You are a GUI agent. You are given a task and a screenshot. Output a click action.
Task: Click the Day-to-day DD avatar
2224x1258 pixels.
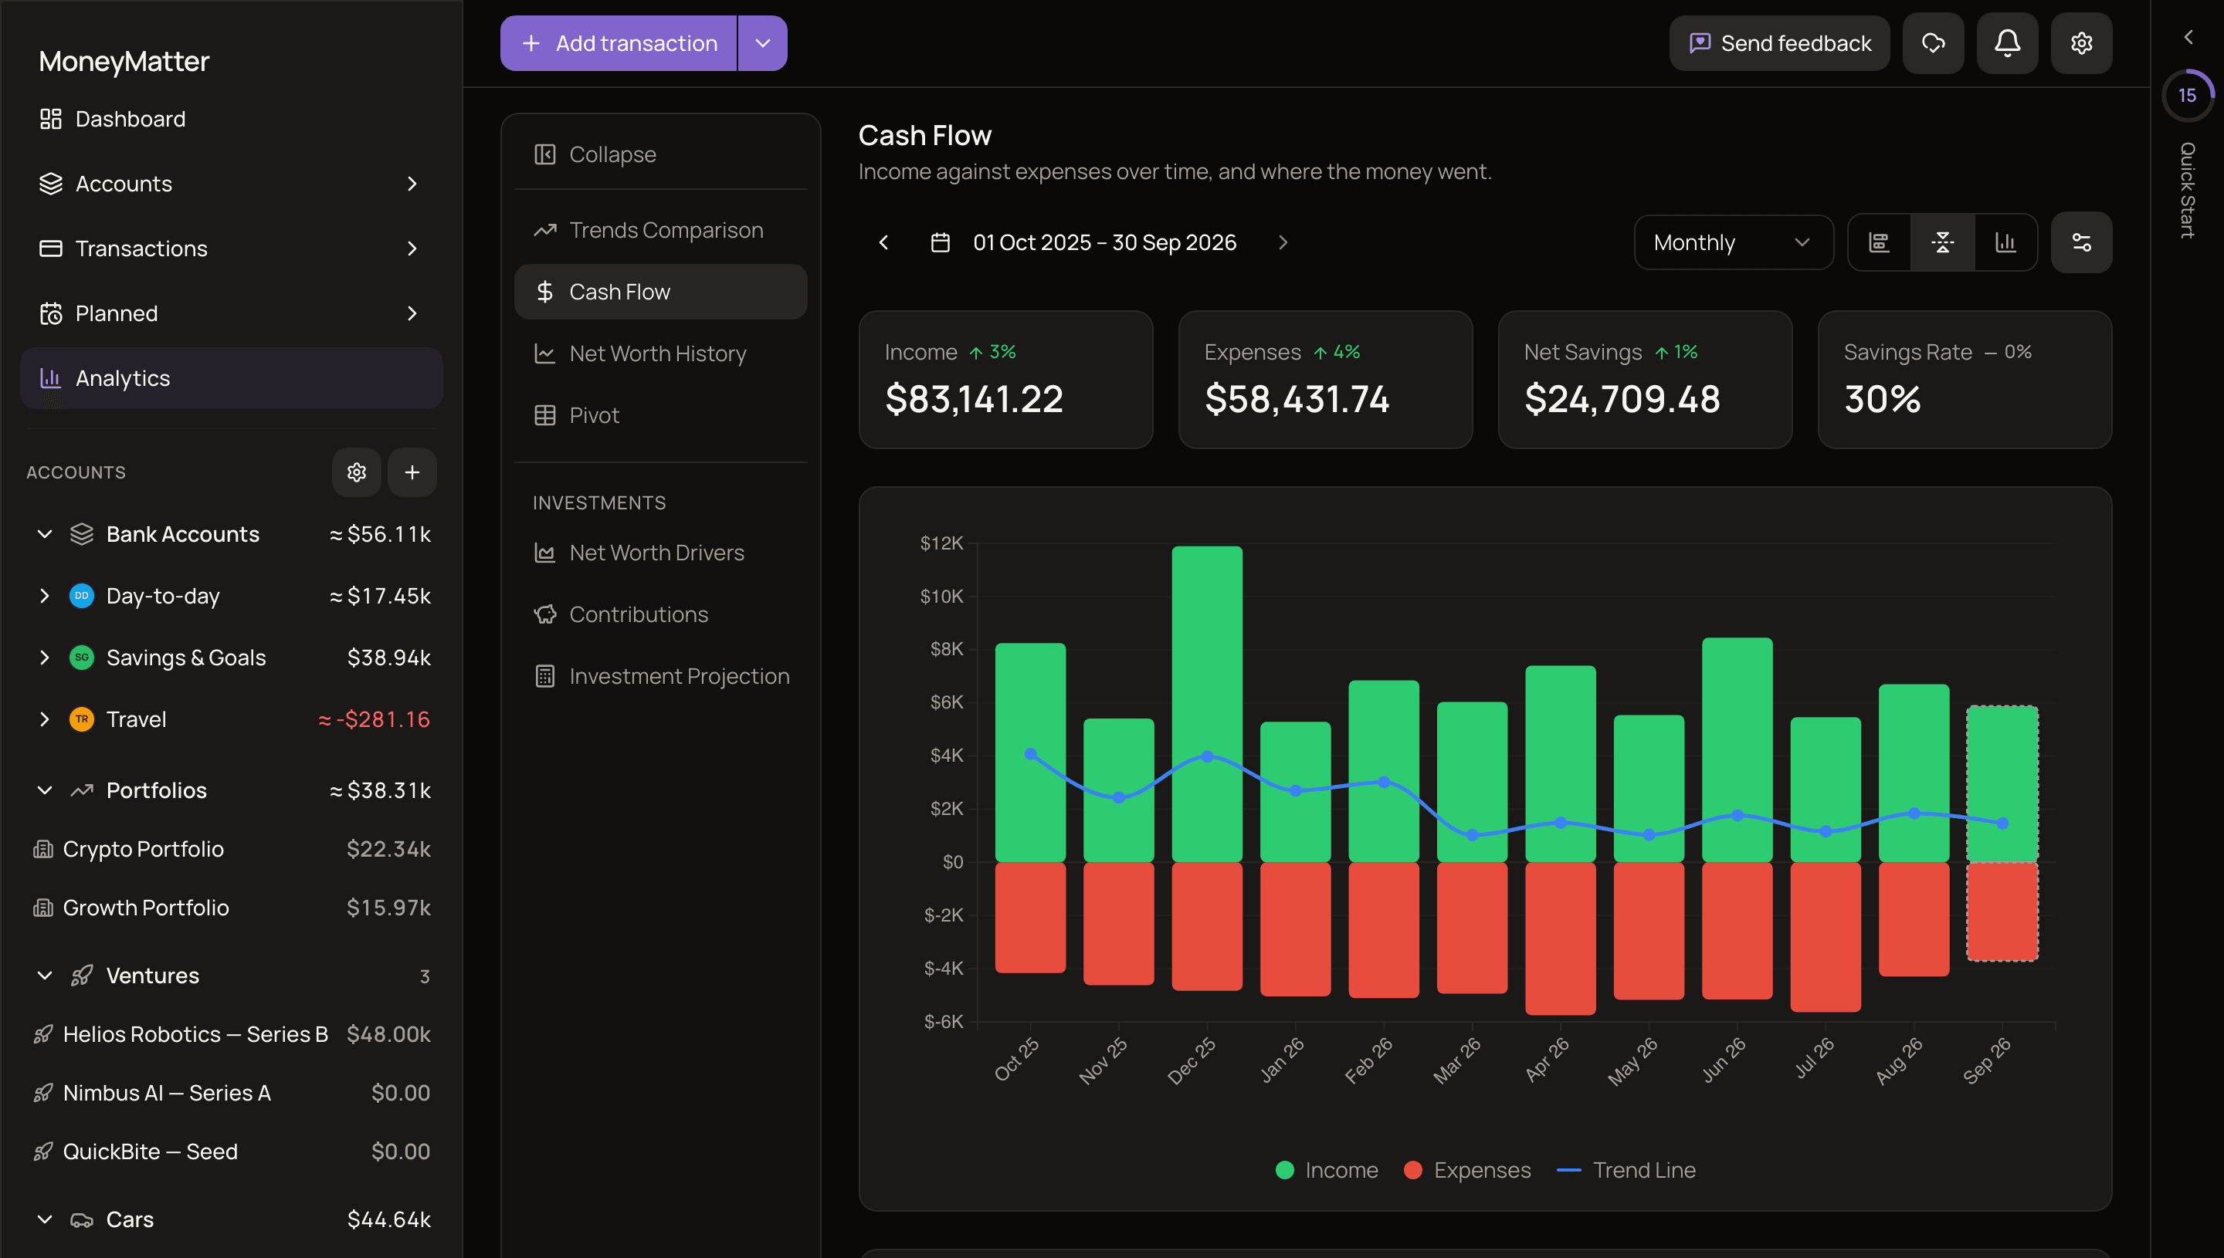coord(81,595)
